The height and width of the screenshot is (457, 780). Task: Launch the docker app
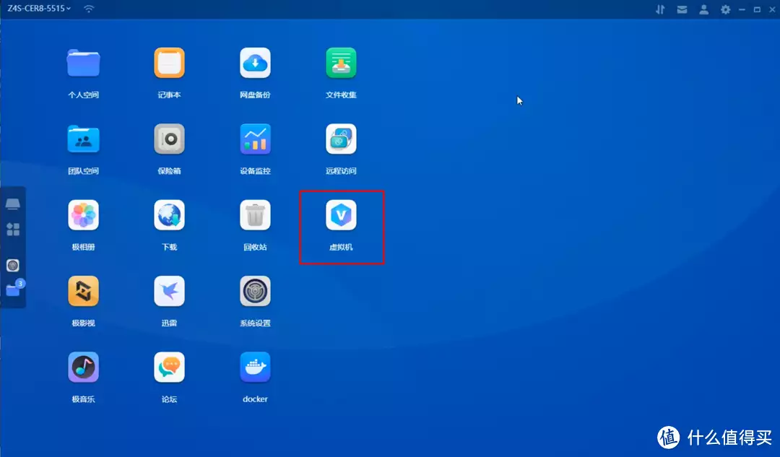point(255,367)
